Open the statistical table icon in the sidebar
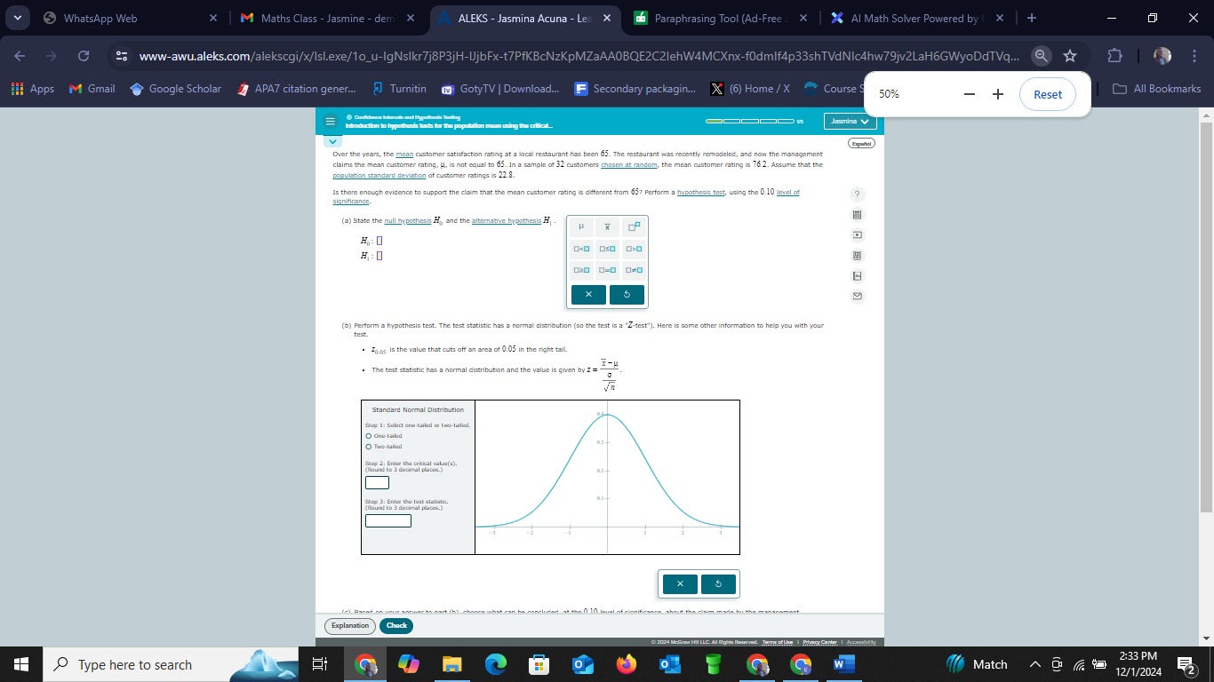Screen dimensions: 1214x682 pos(857,256)
